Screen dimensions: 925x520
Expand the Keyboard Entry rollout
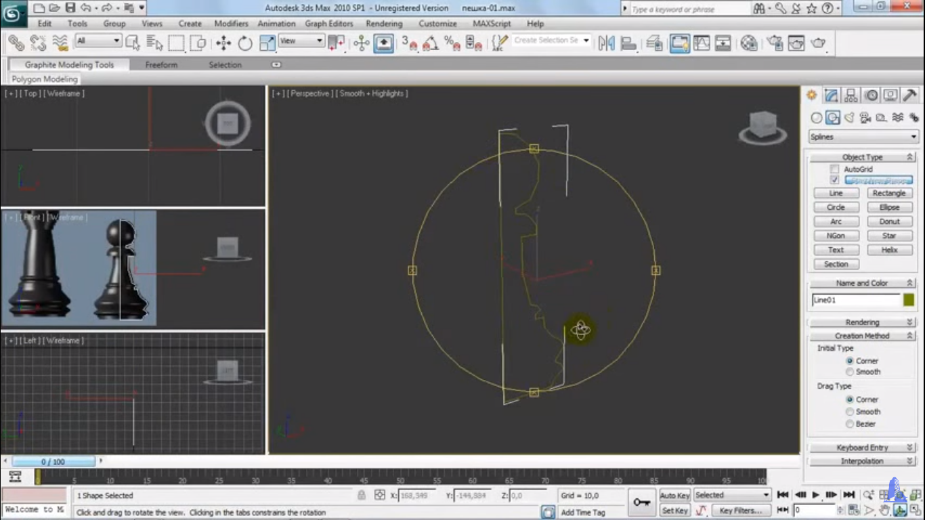(x=862, y=448)
